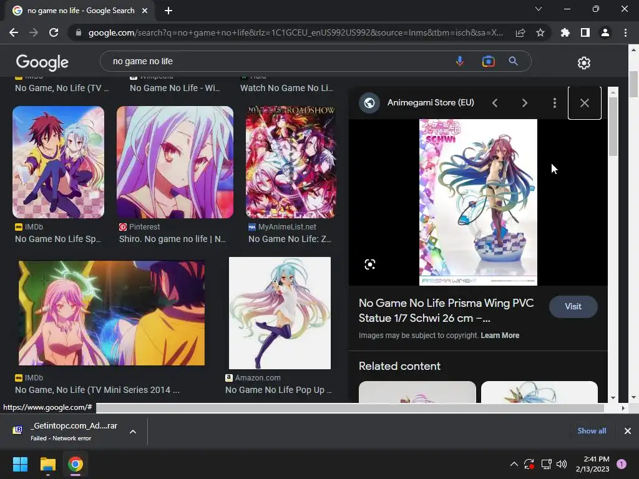Open Search by image camera icon
The width and height of the screenshot is (639, 479).
[488, 61]
